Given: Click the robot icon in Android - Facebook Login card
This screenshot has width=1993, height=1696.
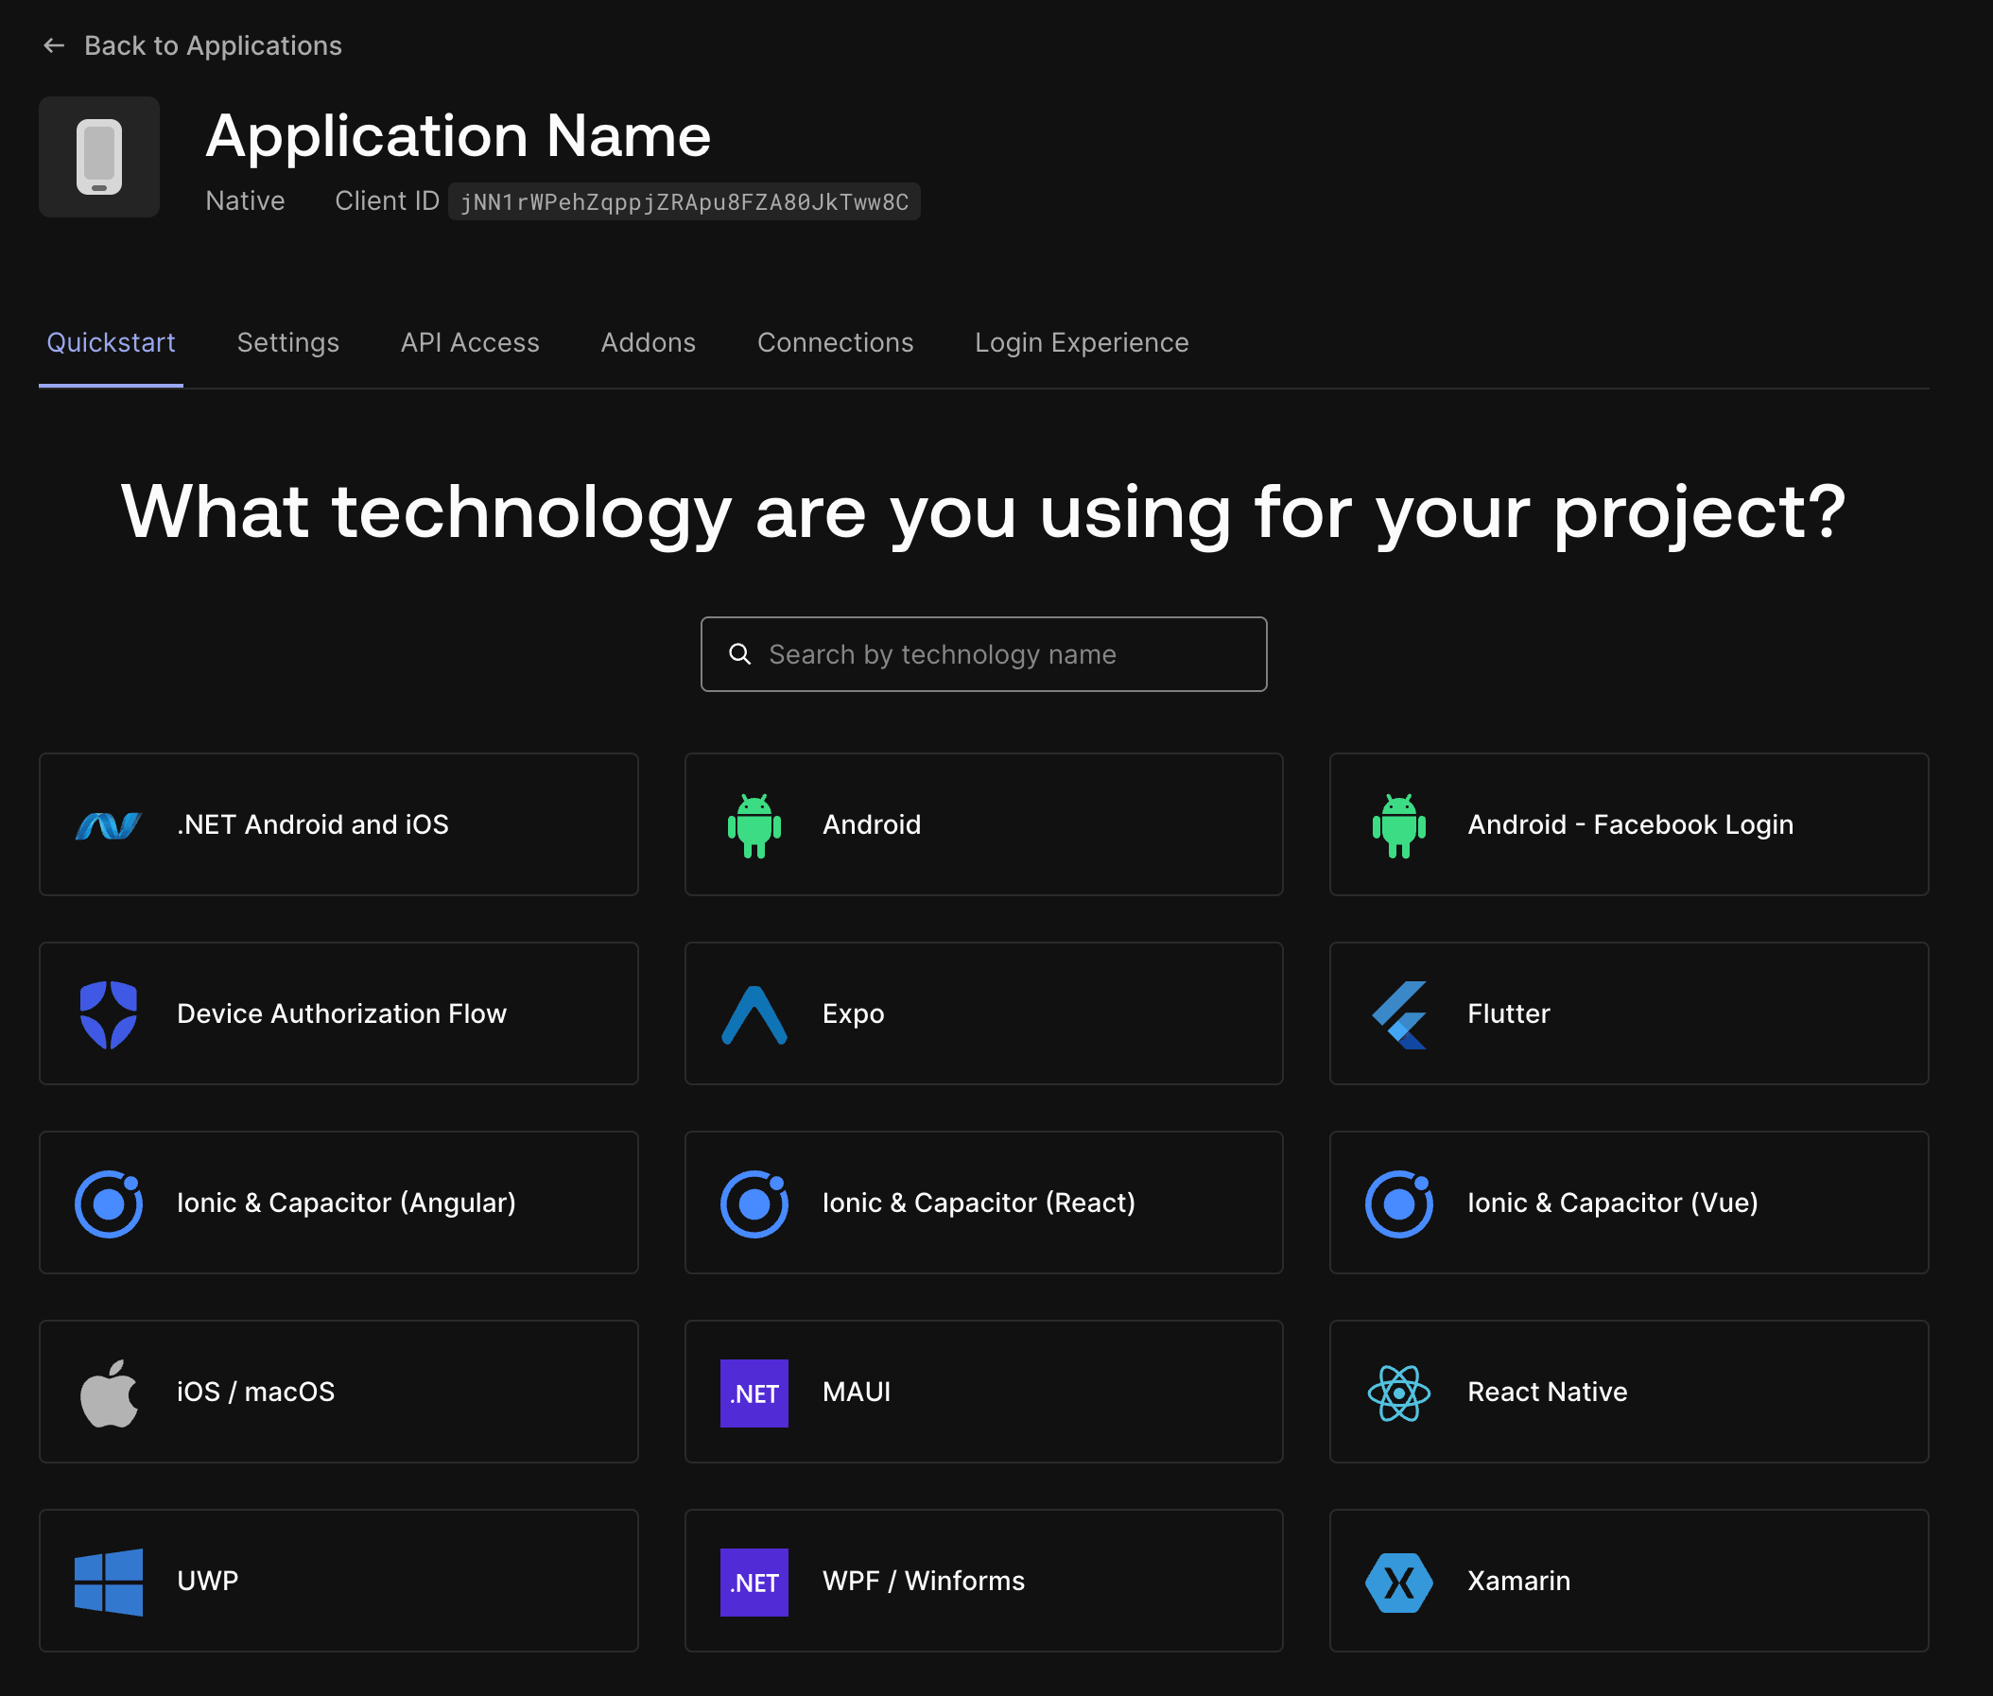Looking at the screenshot, I should click(1399, 825).
